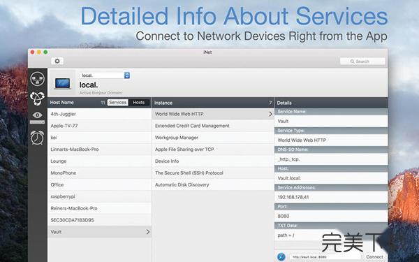This screenshot has height=262, width=419.
Task: Select host SEC30CDA7183D95
Action: (99, 220)
